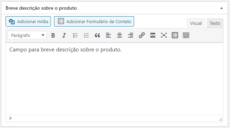The width and height of the screenshot is (230, 128).
Task: Click the form shortcode toolbar icon
Action: 175,35
